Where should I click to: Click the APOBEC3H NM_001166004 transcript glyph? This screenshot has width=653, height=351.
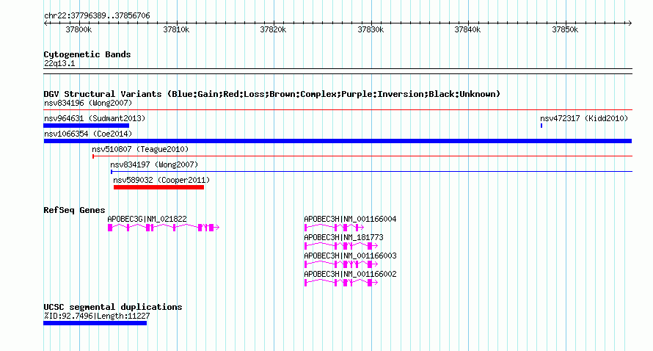tap(334, 227)
